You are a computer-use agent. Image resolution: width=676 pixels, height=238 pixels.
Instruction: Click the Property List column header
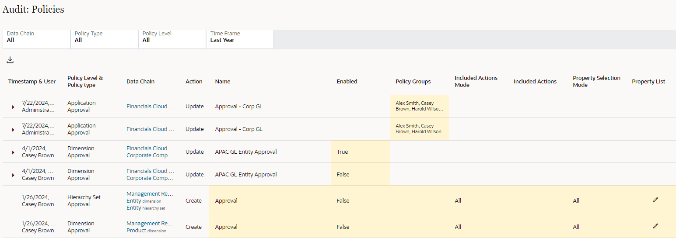648,81
